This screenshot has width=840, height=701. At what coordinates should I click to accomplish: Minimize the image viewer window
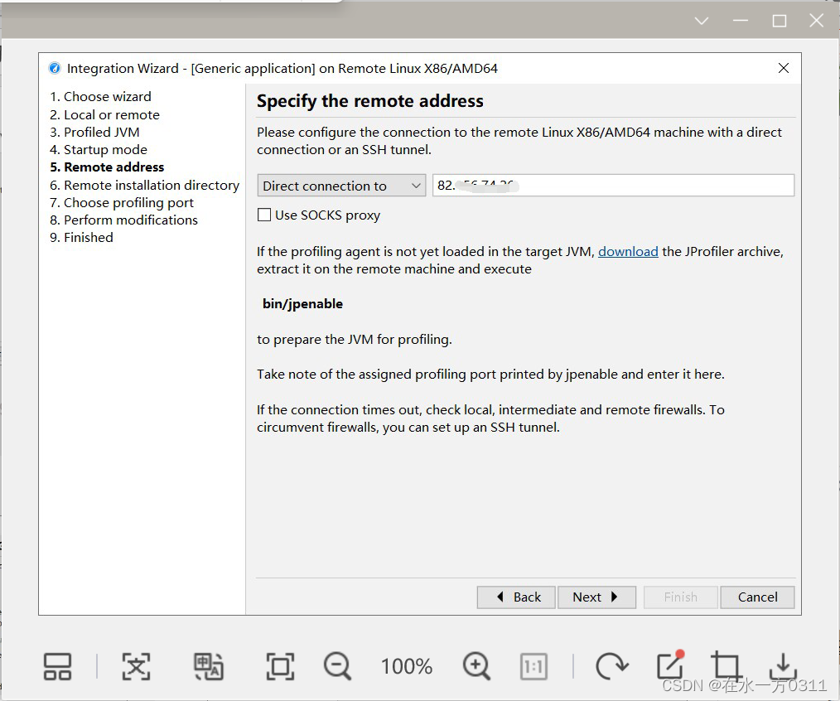click(x=741, y=21)
